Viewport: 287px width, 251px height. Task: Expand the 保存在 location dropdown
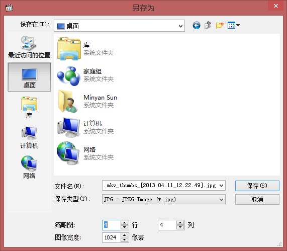[180, 26]
